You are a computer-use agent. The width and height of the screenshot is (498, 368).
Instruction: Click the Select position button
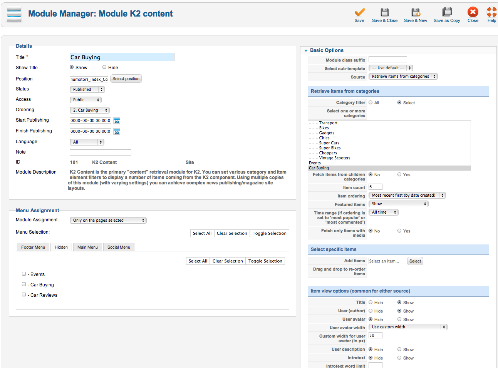click(x=126, y=79)
